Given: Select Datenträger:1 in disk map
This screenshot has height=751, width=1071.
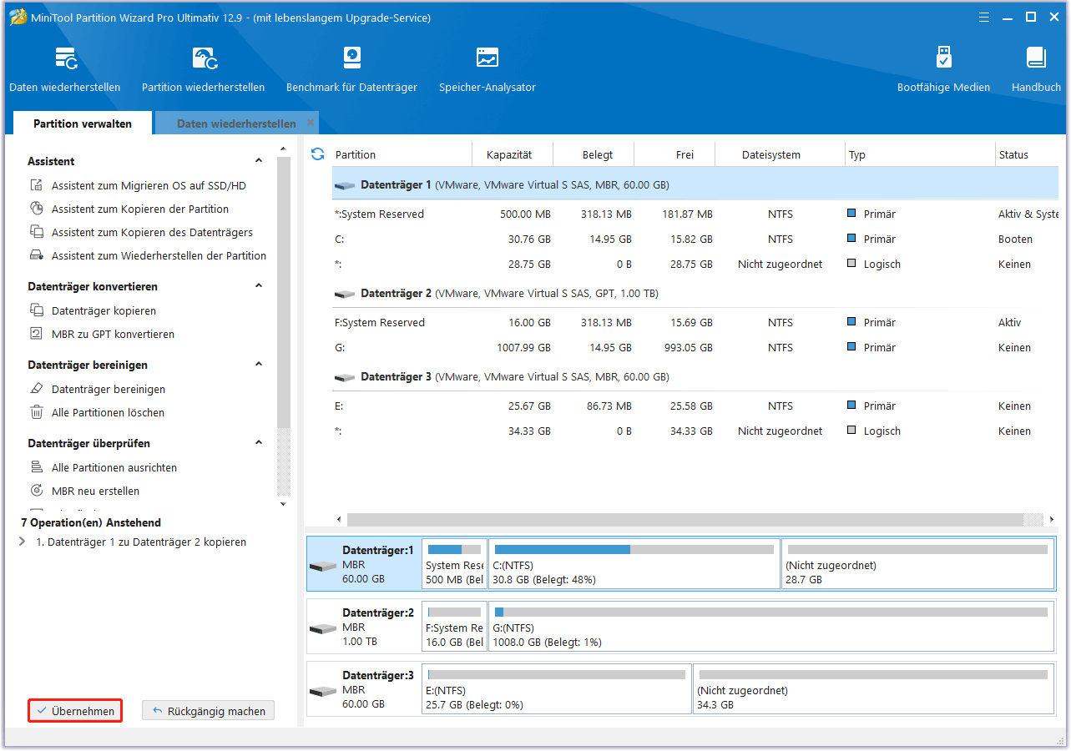Looking at the screenshot, I should click(x=364, y=563).
